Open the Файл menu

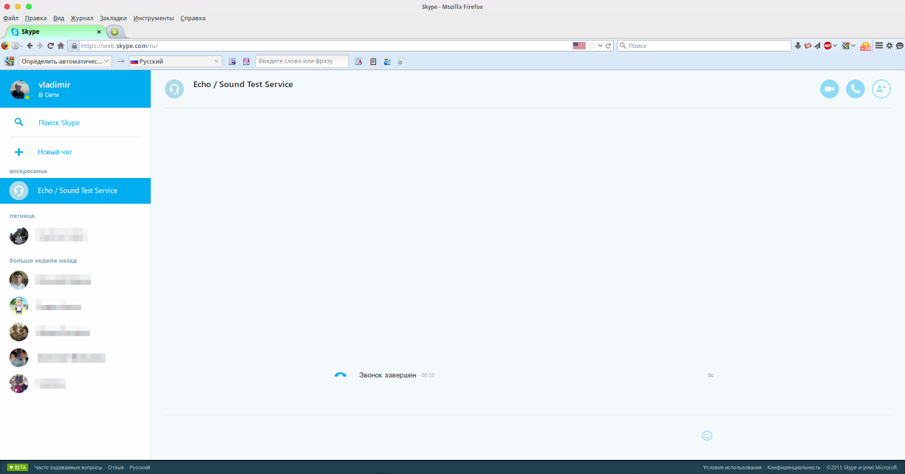[11, 18]
